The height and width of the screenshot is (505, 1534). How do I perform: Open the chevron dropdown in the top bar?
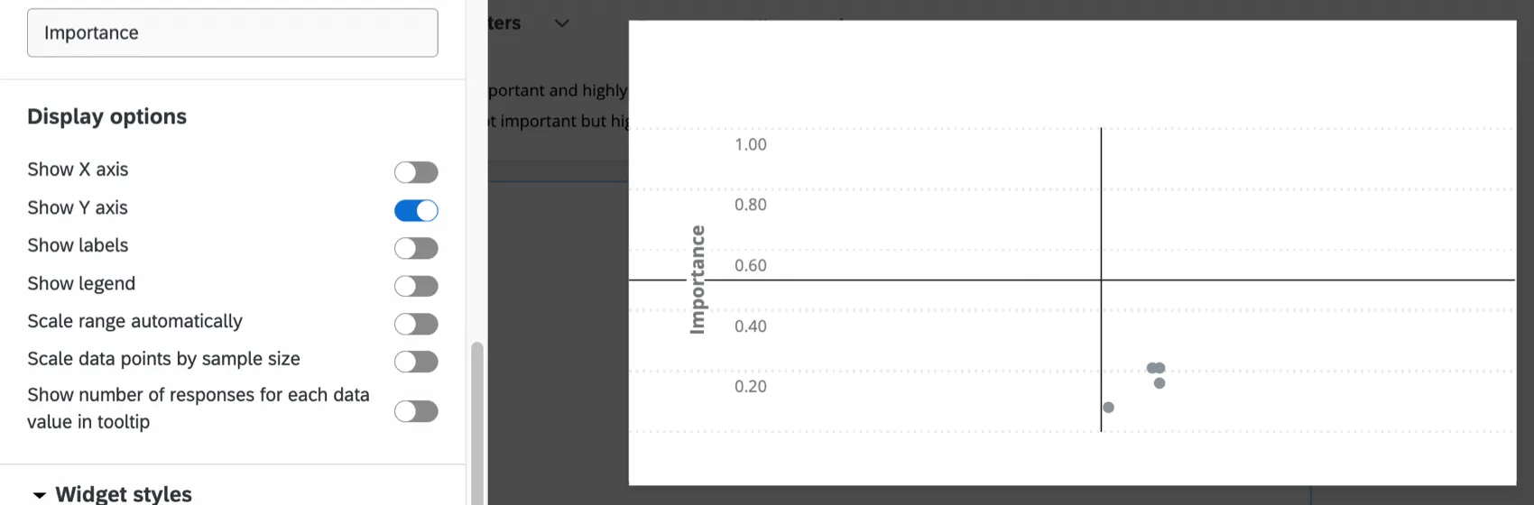tap(561, 23)
